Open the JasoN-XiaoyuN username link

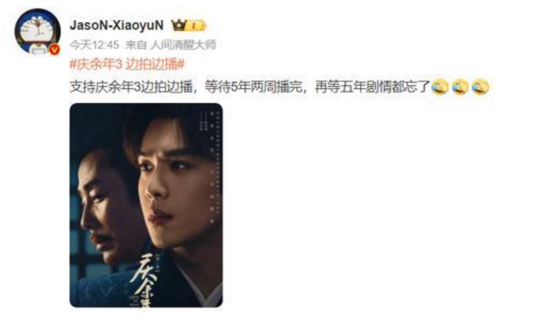tap(116, 25)
